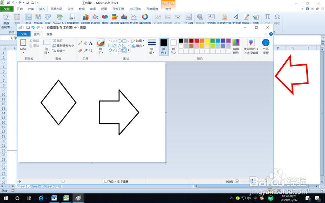Click Paint's Undo arrow in title bar

(x=33, y=27)
